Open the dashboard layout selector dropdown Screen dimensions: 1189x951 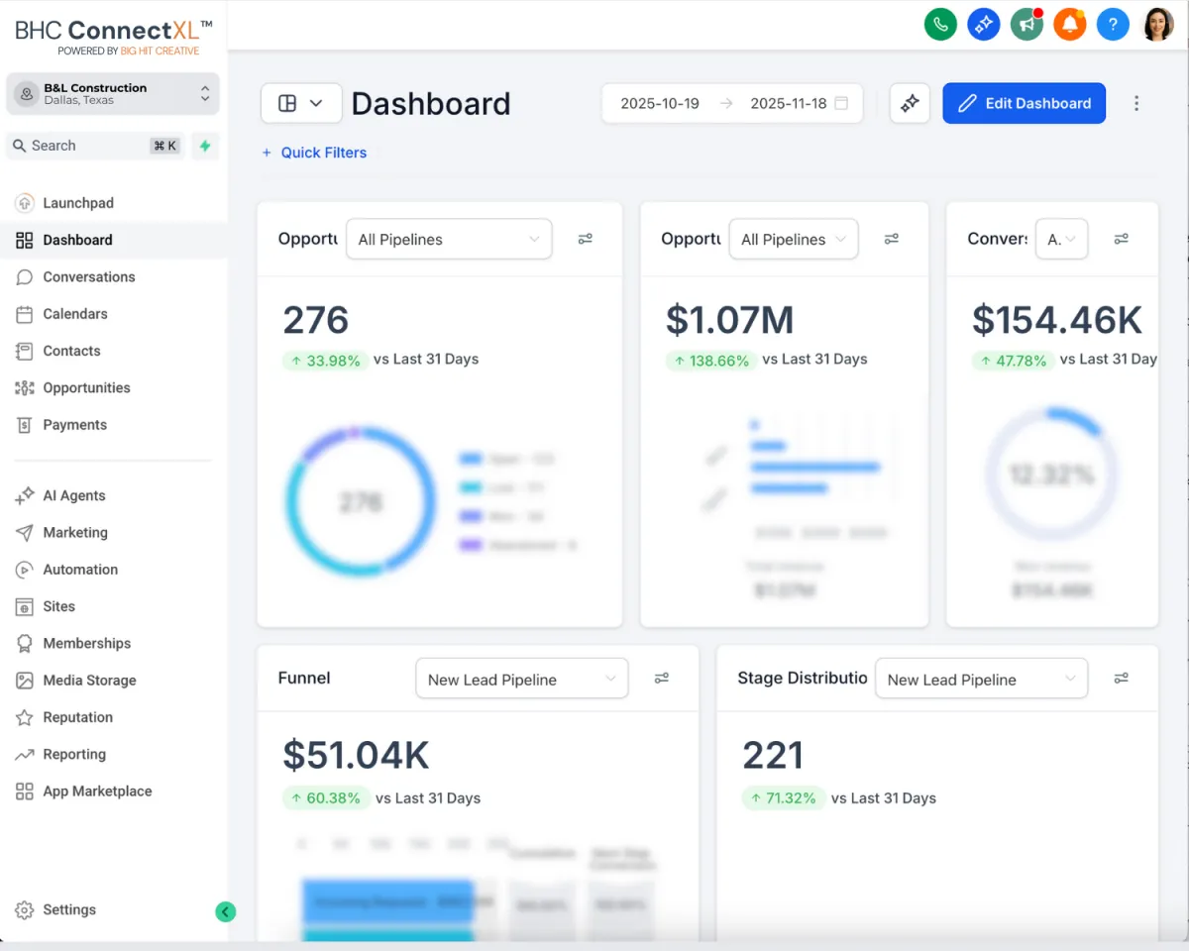301,103
